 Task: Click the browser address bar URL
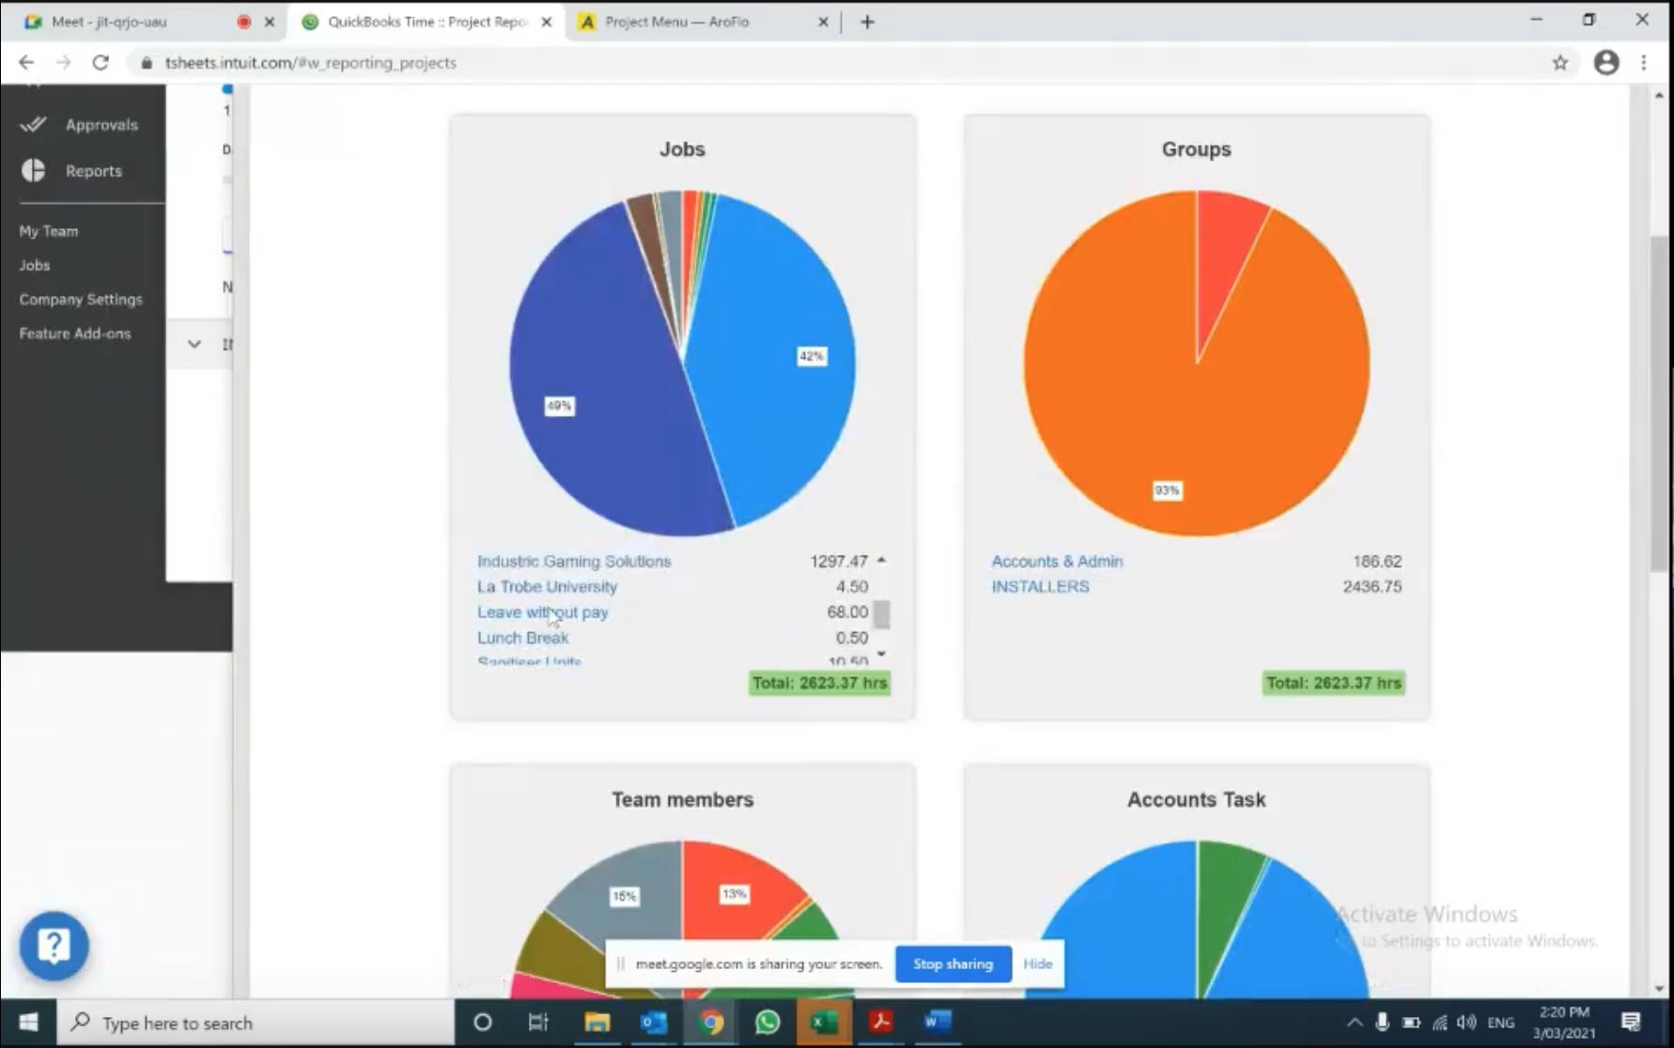(311, 63)
